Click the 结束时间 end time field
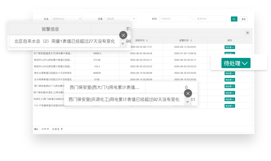Viewport: 271px width, 161px height. (211, 19)
